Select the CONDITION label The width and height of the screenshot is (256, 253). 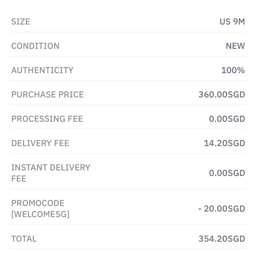tap(35, 46)
